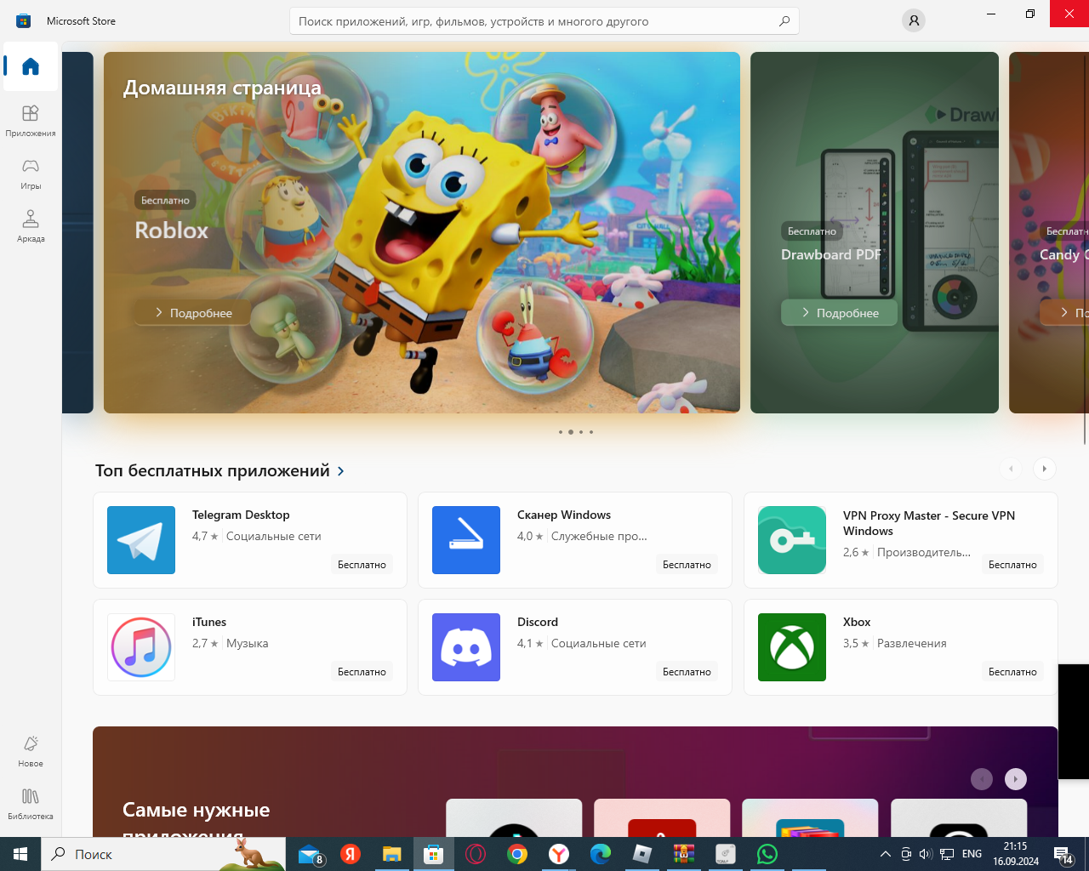Click Бесплатно button for Xbox

tap(1012, 672)
